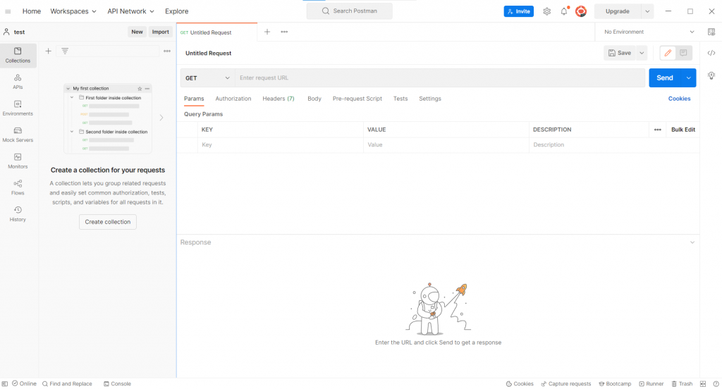Add a new collection with plus icon
The image size is (722, 389).
click(49, 51)
